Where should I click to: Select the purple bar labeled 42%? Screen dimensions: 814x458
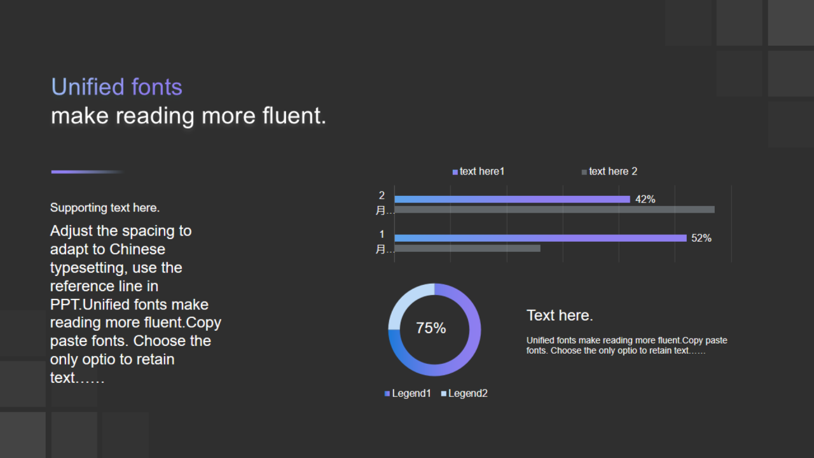pos(512,199)
